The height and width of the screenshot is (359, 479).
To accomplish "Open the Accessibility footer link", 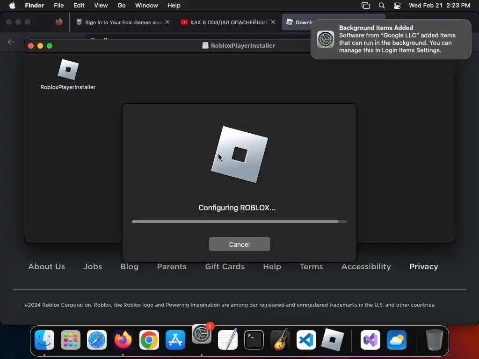I will 366,266.
